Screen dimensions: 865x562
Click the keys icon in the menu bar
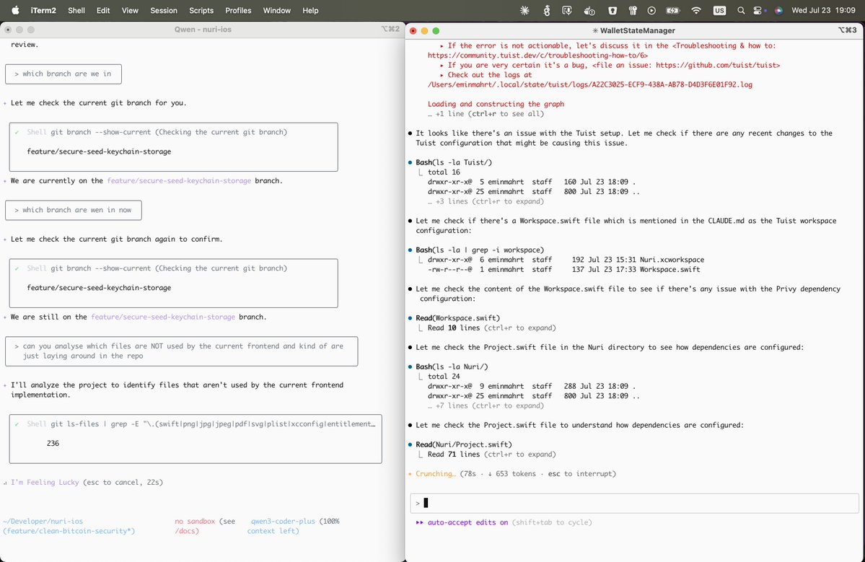tap(633, 10)
